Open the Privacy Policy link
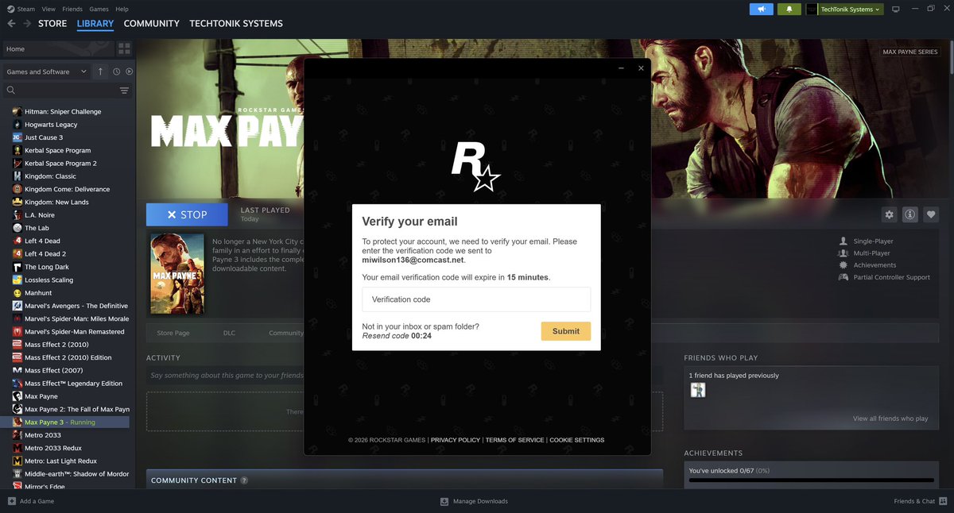The width and height of the screenshot is (954, 513). click(x=456, y=440)
